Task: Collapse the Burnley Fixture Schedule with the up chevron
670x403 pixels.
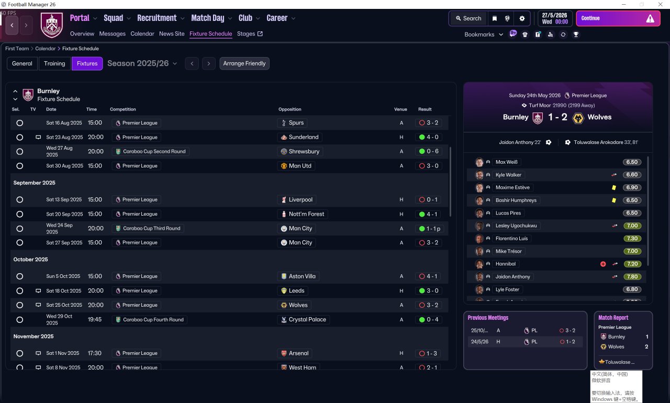Action: pos(15,91)
